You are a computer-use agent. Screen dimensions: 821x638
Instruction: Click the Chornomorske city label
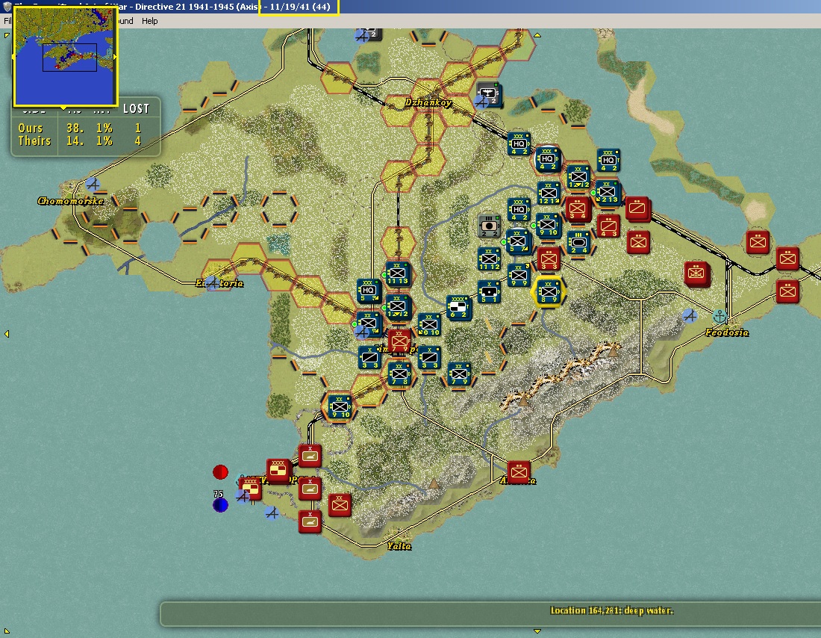pyautogui.click(x=70, y=201)
